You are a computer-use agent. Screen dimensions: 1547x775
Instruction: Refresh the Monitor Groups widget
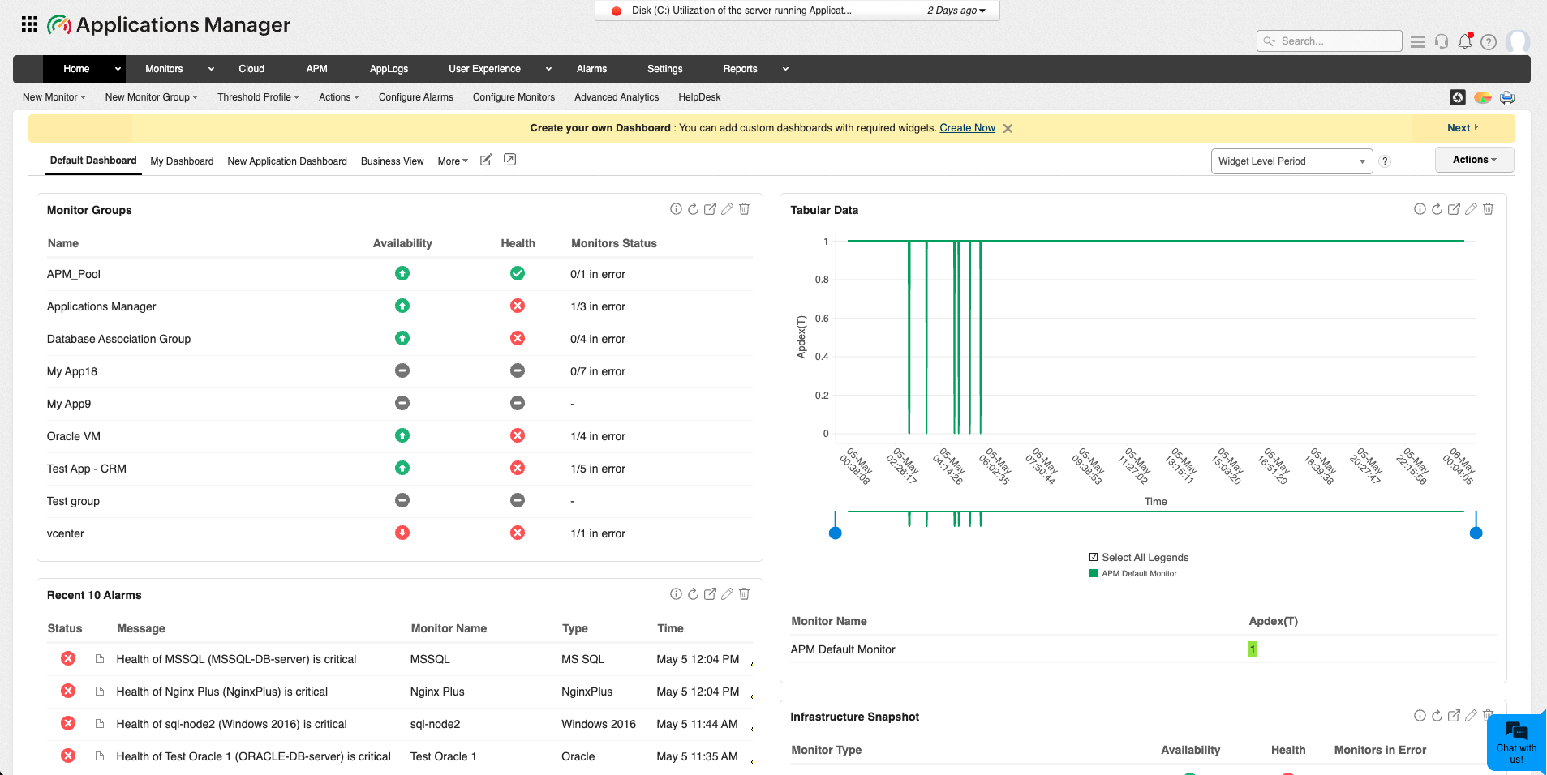pyautogui.click(x=693, y=209)
